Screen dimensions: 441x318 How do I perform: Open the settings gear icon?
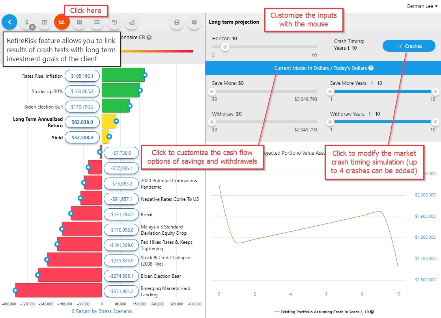[x=194, y=22]
